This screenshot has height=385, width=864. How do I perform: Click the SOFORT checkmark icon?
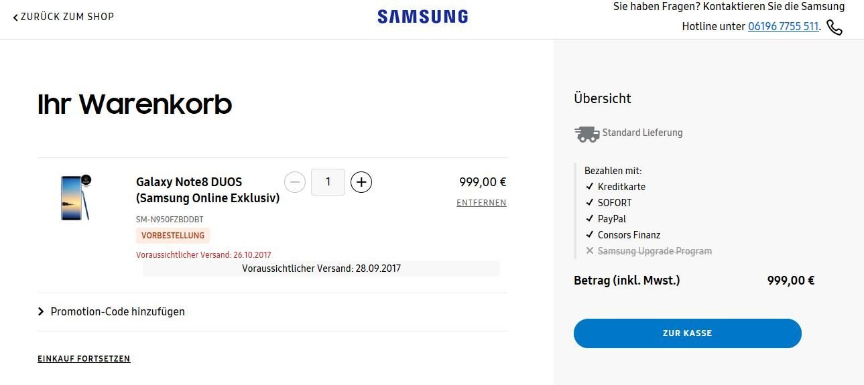(590, 203)
